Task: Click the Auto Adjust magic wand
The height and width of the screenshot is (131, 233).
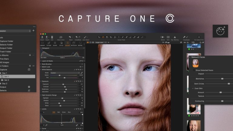Action: tap(85, 37)
